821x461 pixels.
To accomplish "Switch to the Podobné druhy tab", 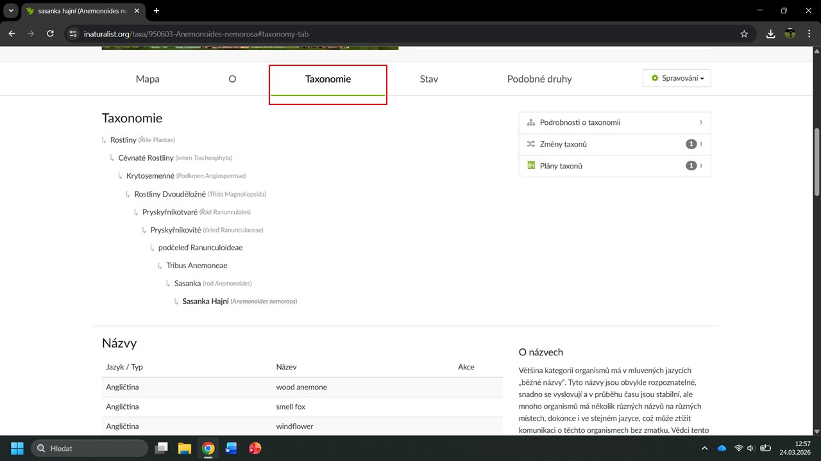I will [x=539, y=79].
